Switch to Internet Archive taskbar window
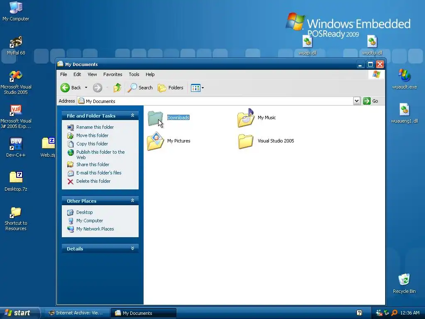This screenshot has width=425, height=319. [77, 313]
